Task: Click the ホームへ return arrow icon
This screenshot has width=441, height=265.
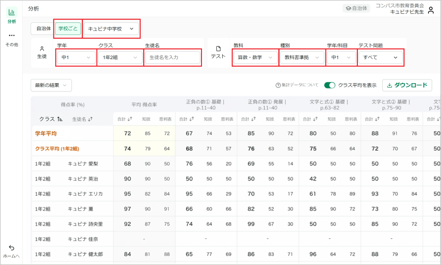Action: pyautogui.click(x=12, y=248)
